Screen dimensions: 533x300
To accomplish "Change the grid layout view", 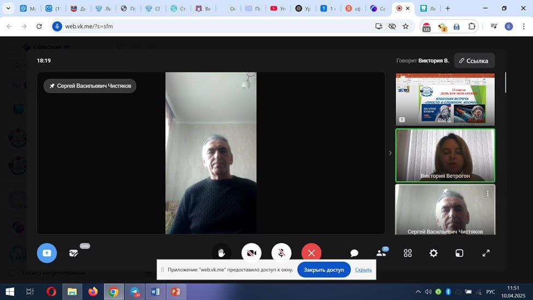I will (408, 253).
